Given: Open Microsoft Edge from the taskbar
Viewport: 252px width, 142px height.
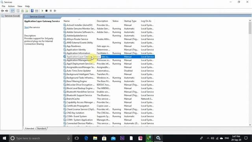Looking at the screenshot, I should pyautogui.click(x=86, y=138).
